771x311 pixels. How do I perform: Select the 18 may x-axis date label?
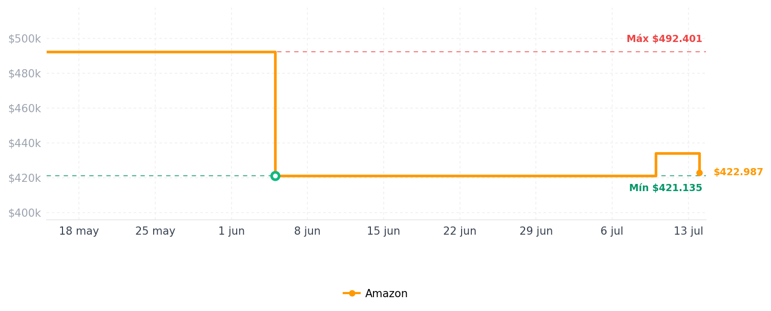tap(79, 231)
